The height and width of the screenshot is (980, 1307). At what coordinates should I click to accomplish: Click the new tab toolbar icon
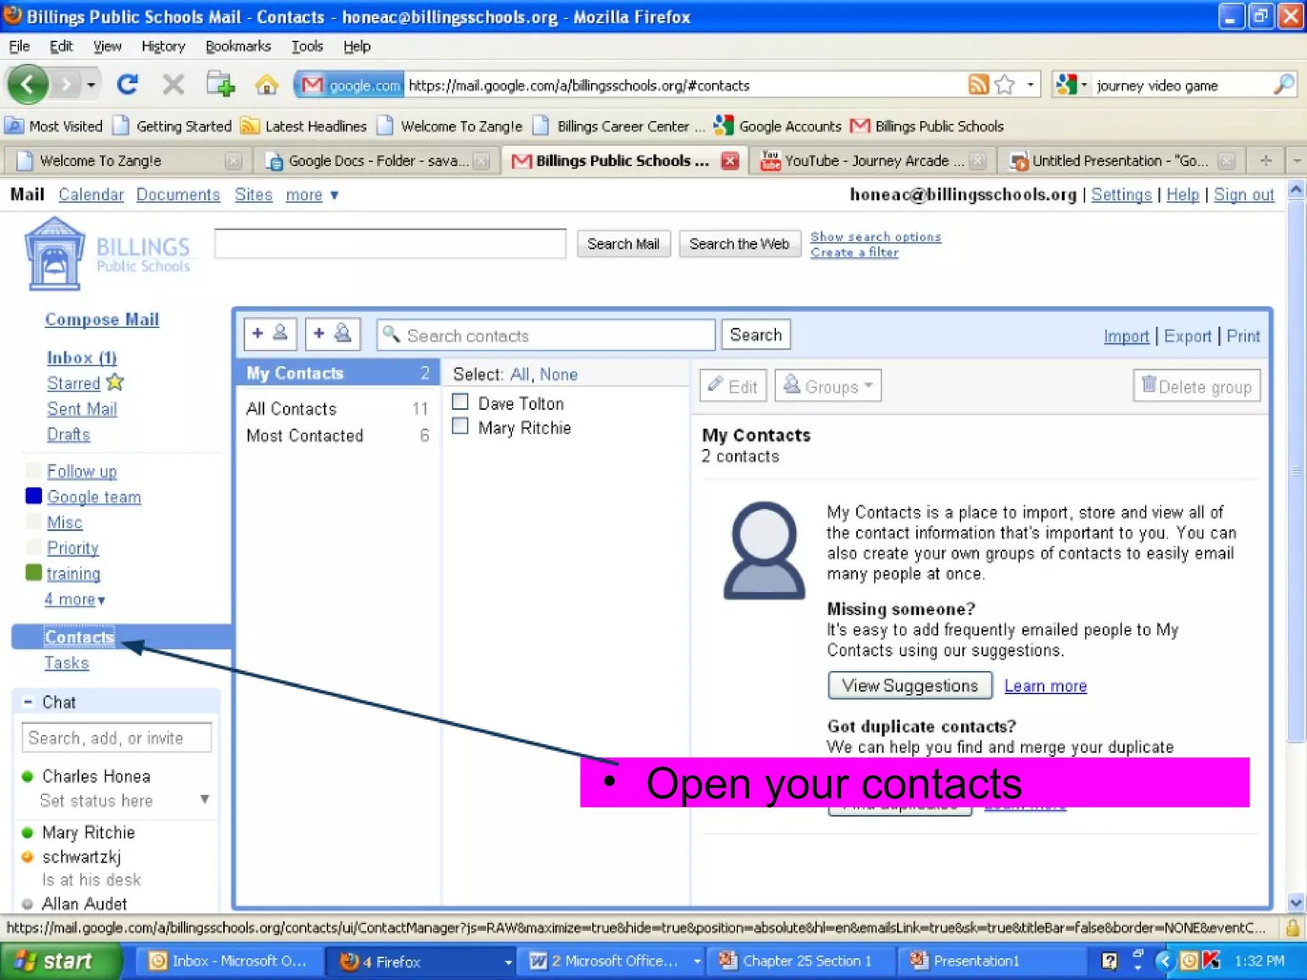[x=220, y=84]
